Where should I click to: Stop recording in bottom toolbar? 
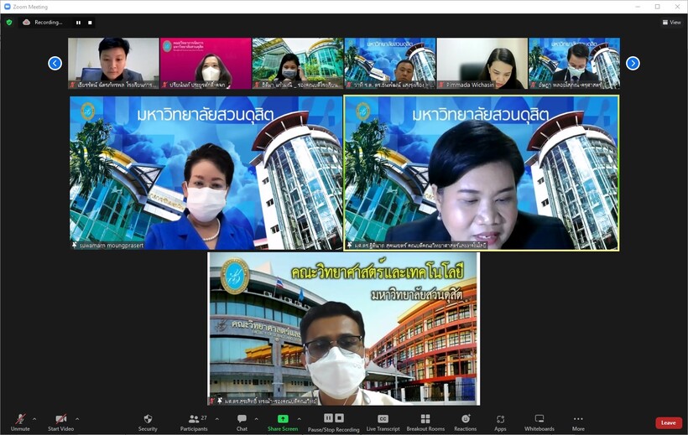(x=340, y=418)
